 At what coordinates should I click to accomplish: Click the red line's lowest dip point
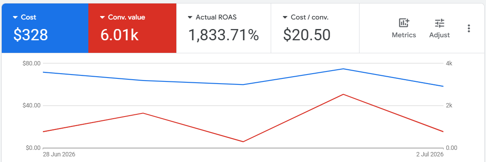point(243,142)
